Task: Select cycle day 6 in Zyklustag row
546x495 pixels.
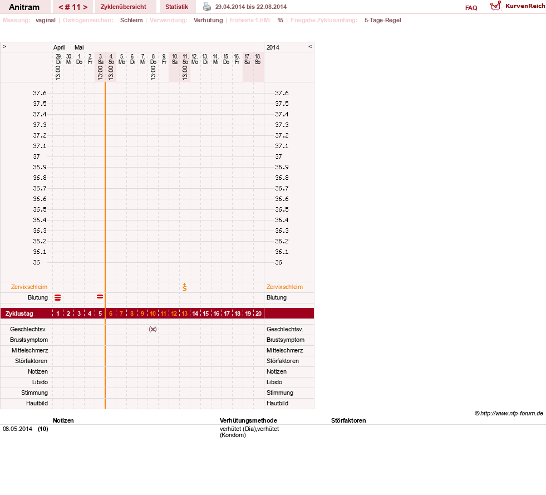Action: (111, 313)
